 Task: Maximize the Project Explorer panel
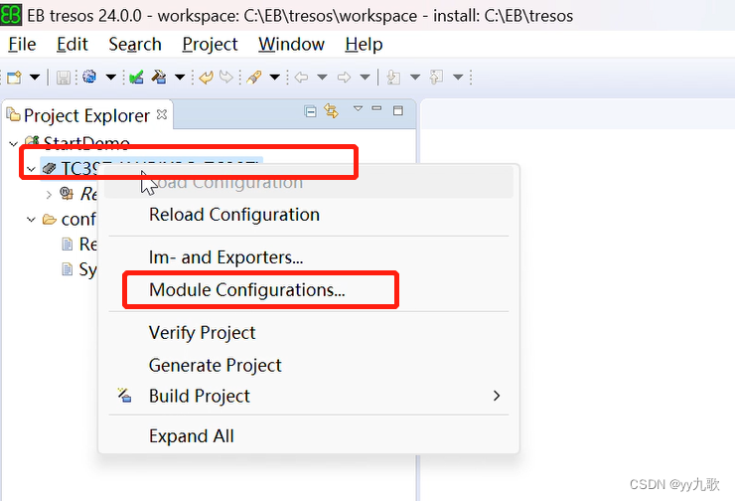click(398, 110)
